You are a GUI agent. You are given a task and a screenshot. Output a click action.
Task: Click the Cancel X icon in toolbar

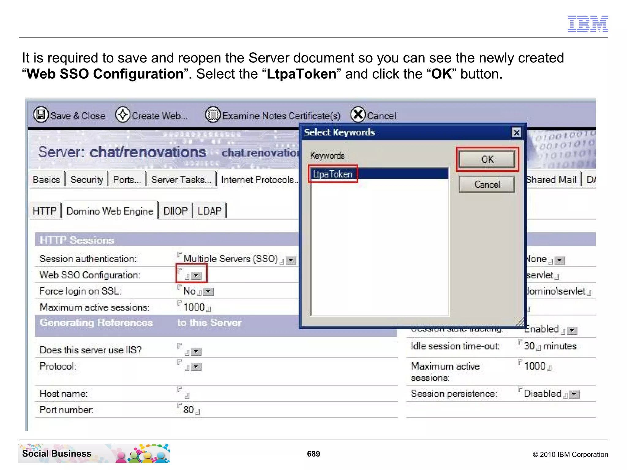pyautogui.click(x=358, y=115)
